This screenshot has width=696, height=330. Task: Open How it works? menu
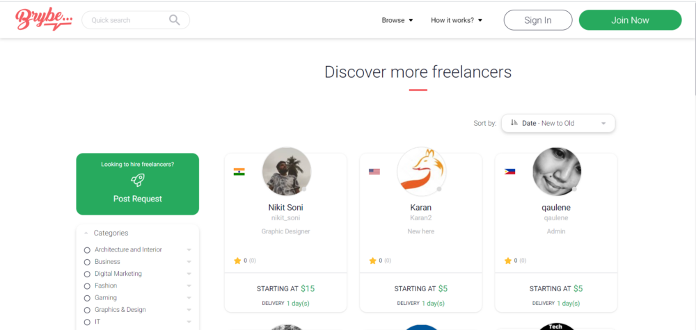click(457, 20)
